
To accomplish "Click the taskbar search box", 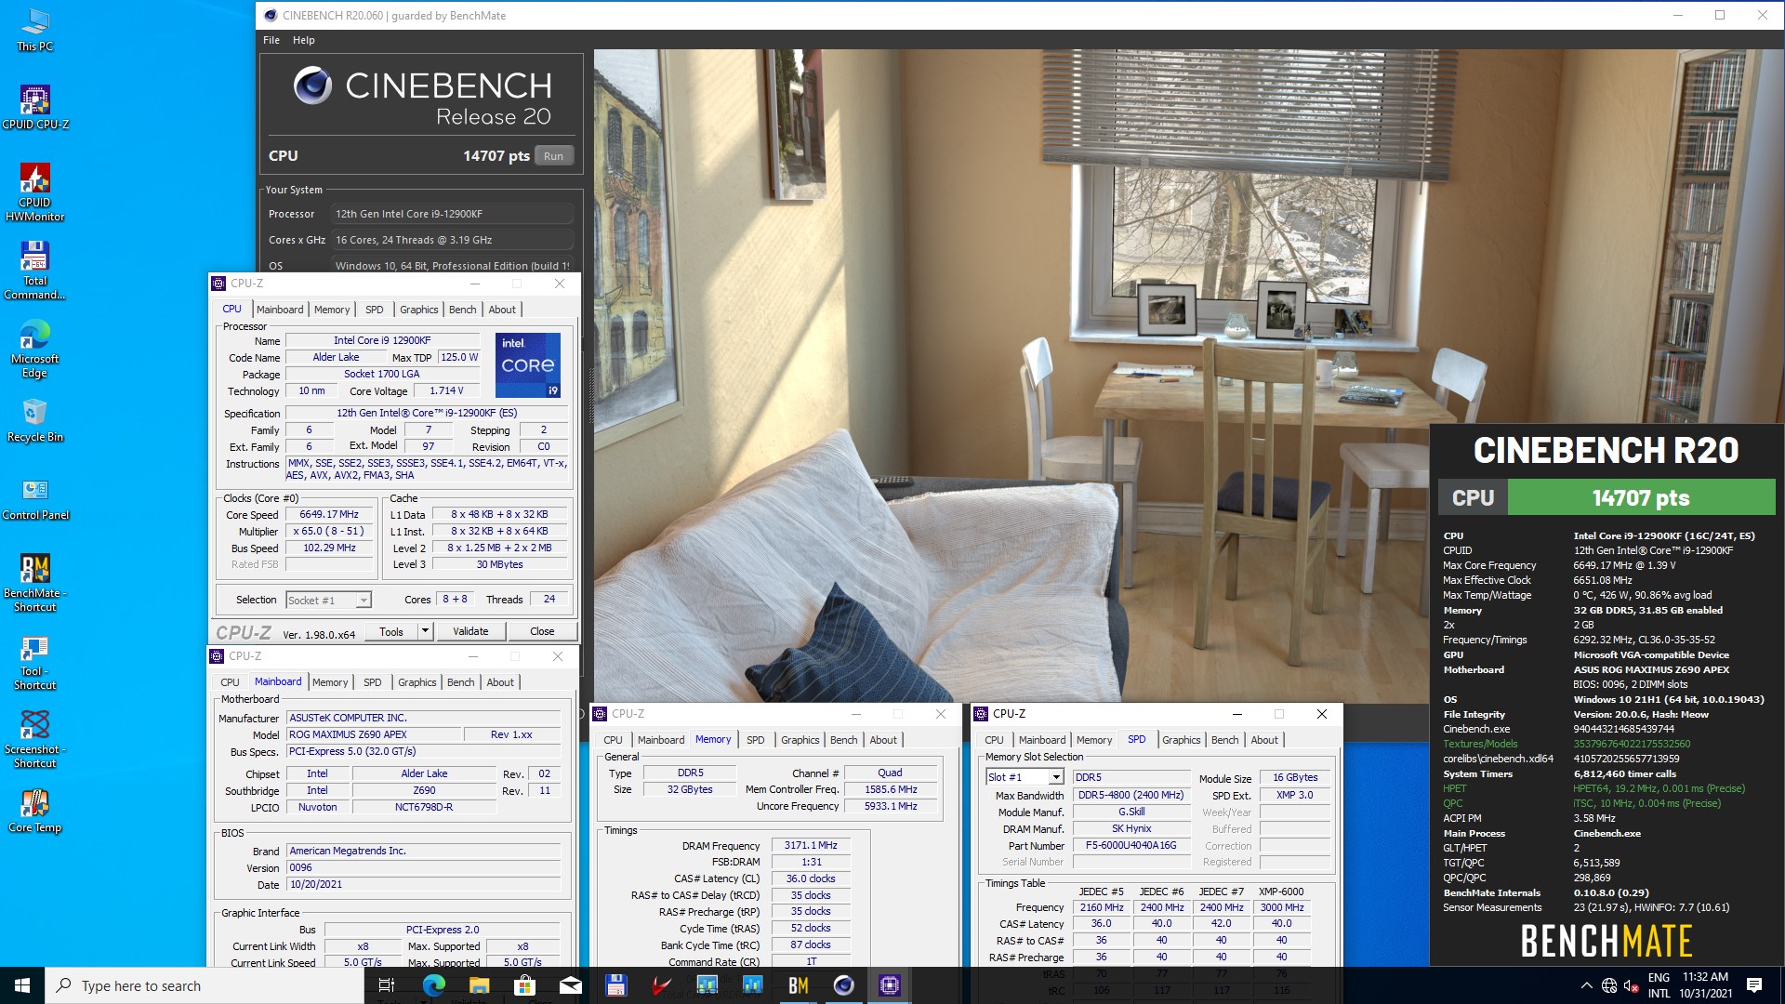I will tap(205, 985).
